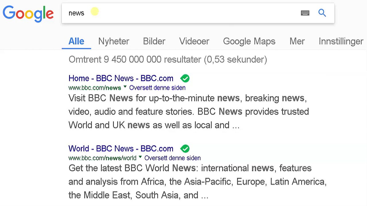Open the Videoer tab

tap(194, 41)
